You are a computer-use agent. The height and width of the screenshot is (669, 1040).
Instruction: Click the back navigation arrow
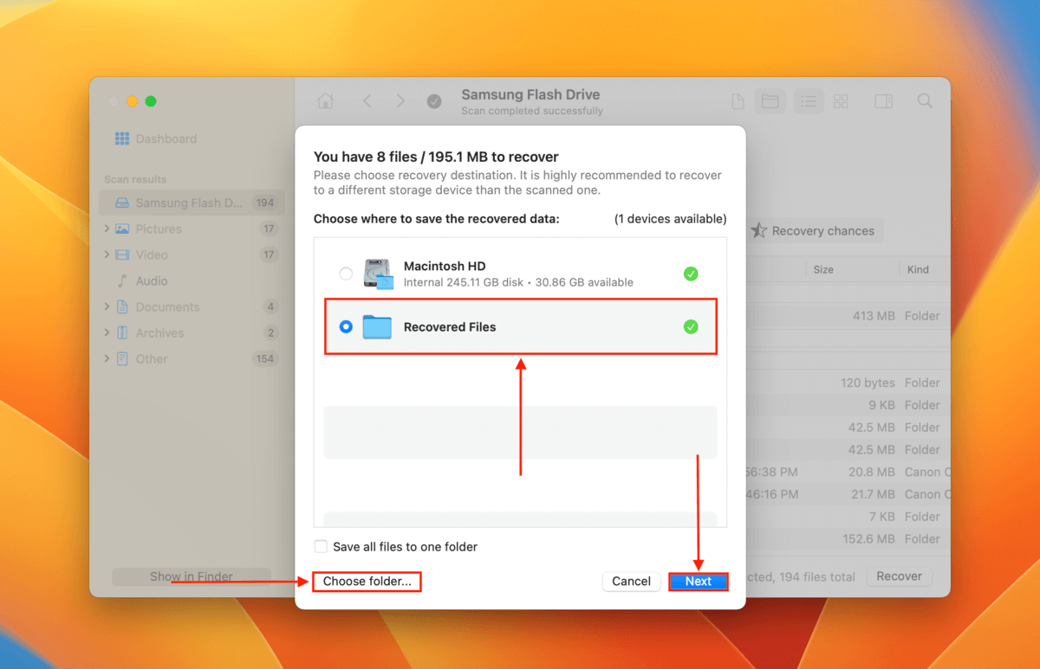(367, 101)
